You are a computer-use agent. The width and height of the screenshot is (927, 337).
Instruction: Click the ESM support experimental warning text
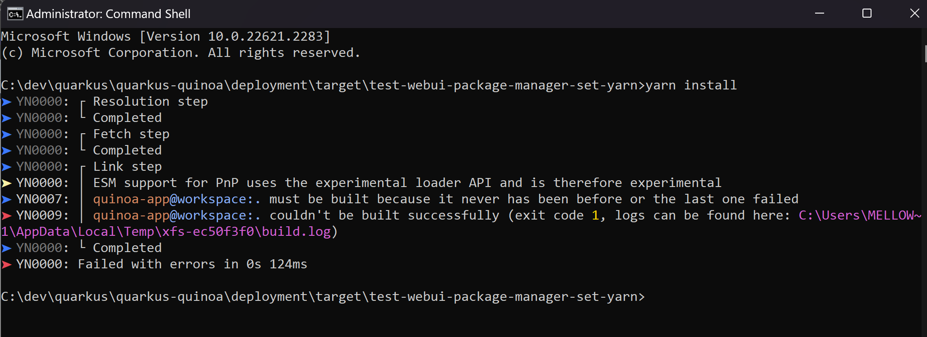point(406,183)
